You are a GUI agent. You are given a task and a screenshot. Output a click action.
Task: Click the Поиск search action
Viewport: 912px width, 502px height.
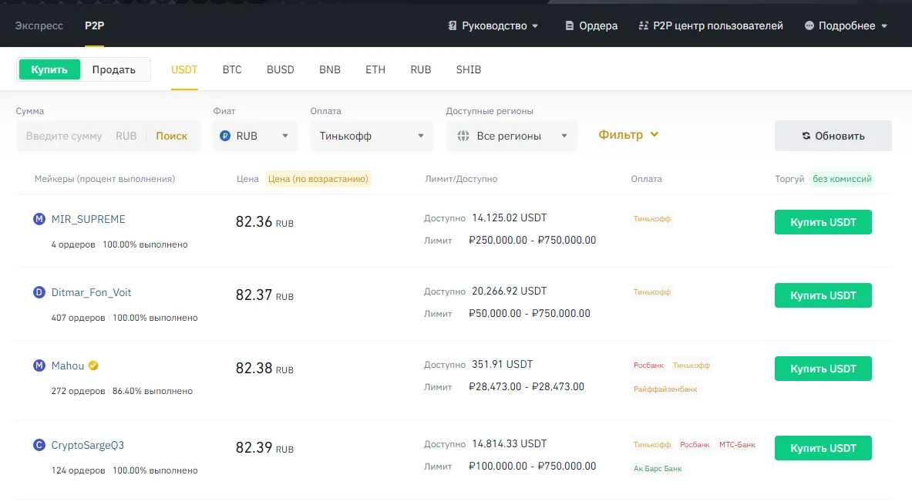coord(171,136)
